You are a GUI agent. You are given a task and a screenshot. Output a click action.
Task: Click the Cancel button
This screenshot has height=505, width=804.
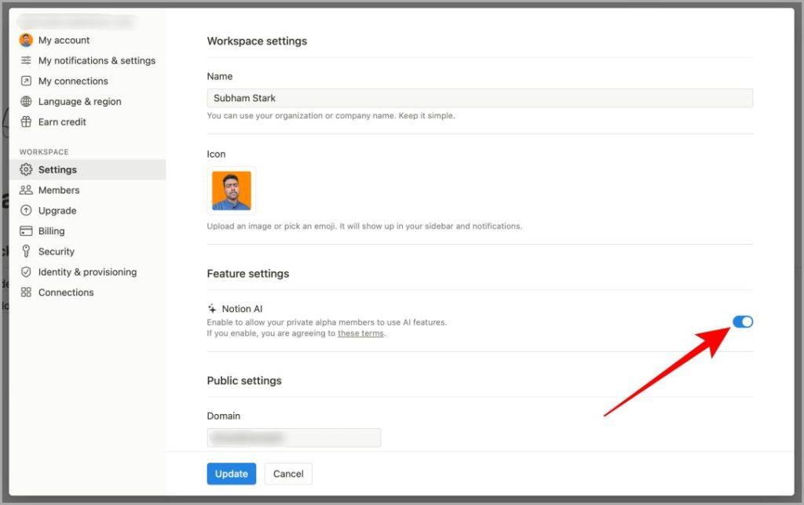pos(288,474)
